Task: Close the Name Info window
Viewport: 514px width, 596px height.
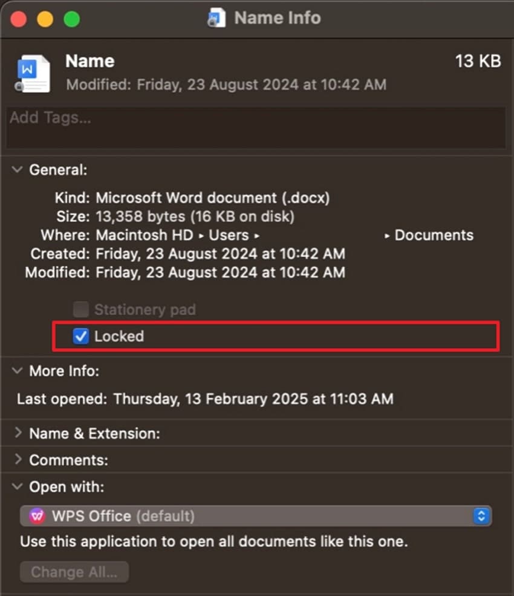Action: pos(18,19)
